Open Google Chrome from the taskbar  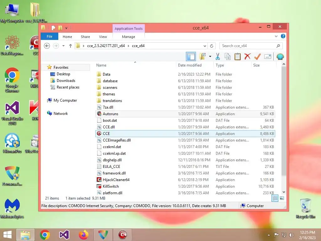coord(45,235)
